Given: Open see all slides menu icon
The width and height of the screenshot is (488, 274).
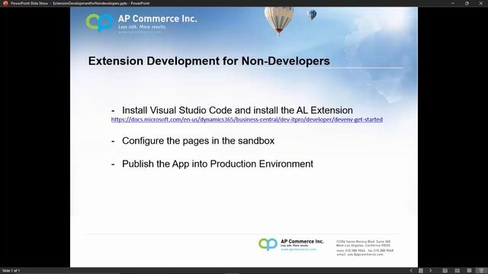Looking at the screenshot, I should click(x=421, y=271).
